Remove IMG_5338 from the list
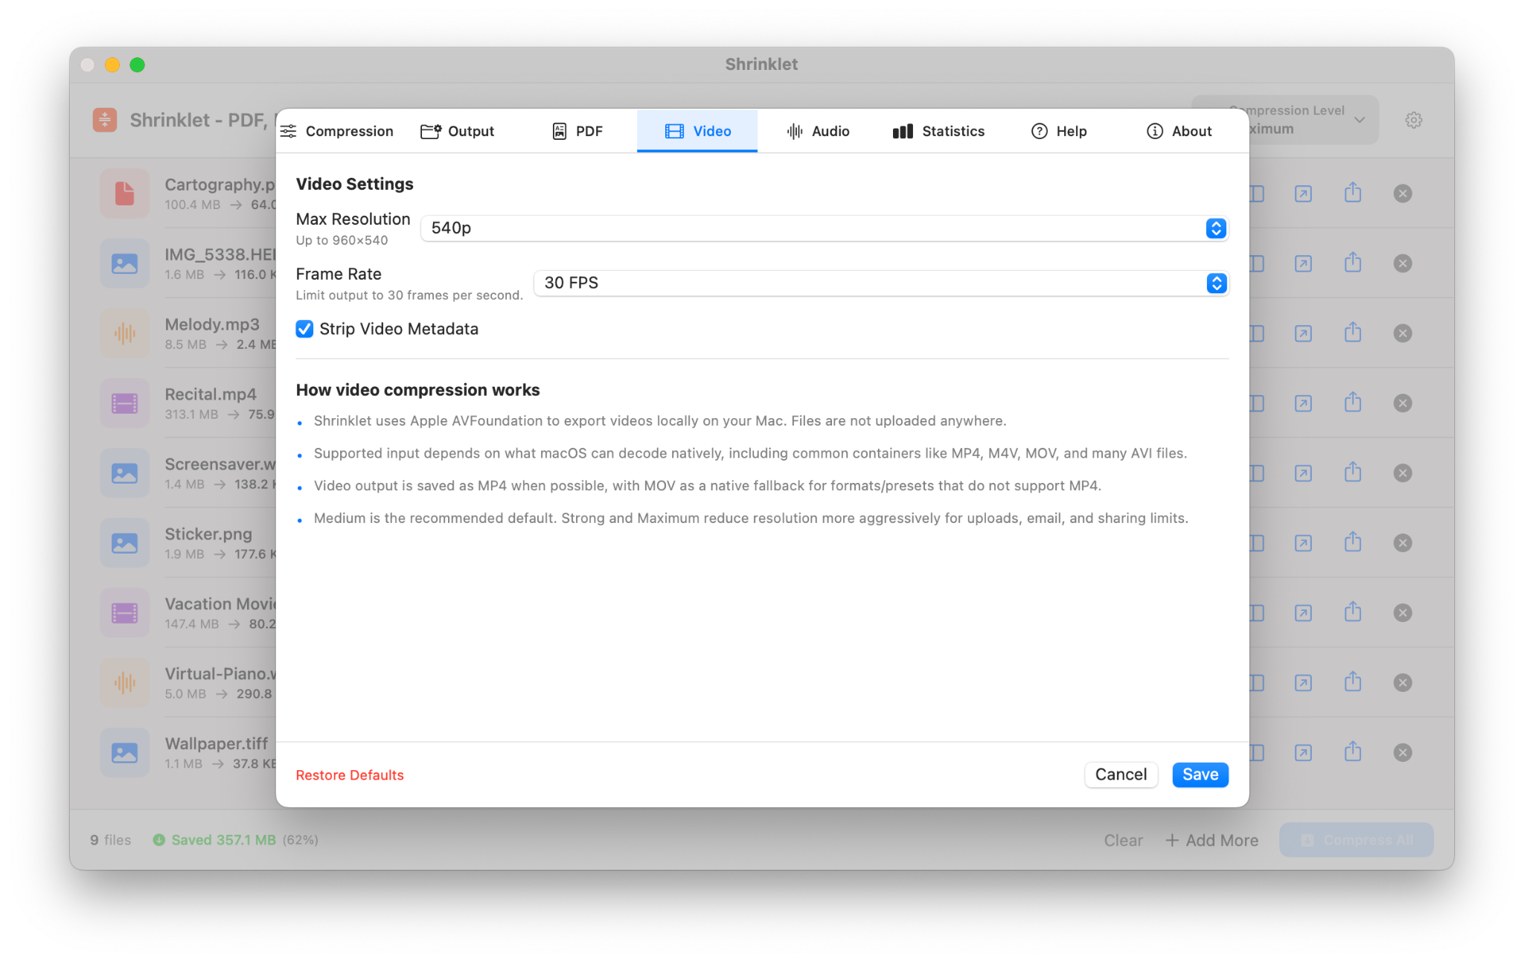 (x=1403, y=264)
